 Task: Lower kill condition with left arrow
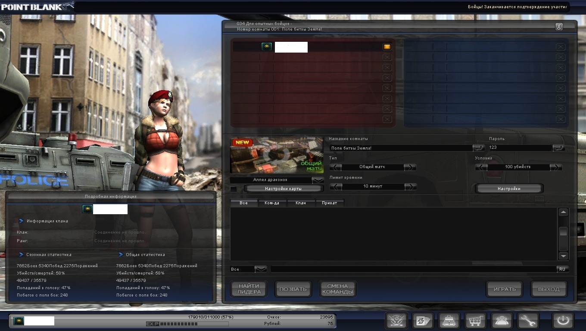tap(481, 167)
